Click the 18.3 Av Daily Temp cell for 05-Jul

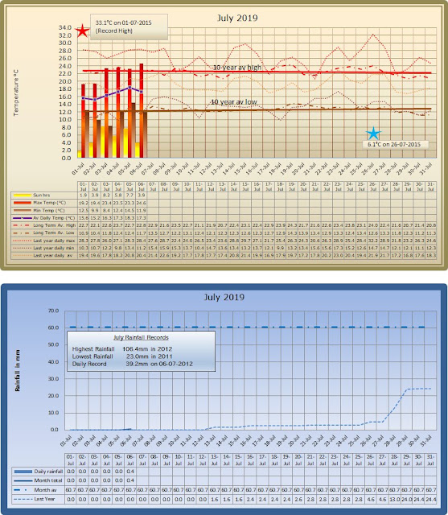[129, 218]
